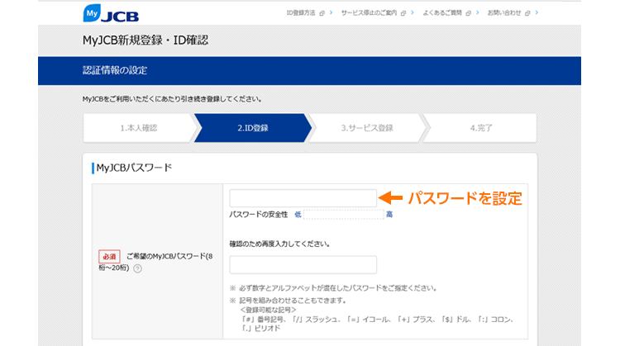Click the 必須 required badge
The height and width of the screenshot is (346, 620).
109,257
